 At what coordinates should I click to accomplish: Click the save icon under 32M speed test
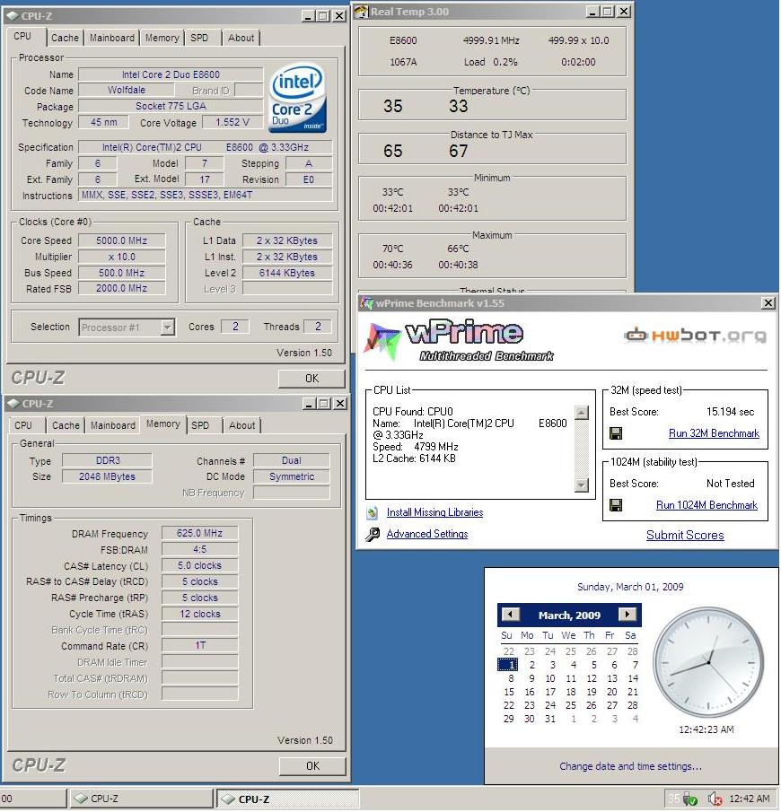pos(616,433)
